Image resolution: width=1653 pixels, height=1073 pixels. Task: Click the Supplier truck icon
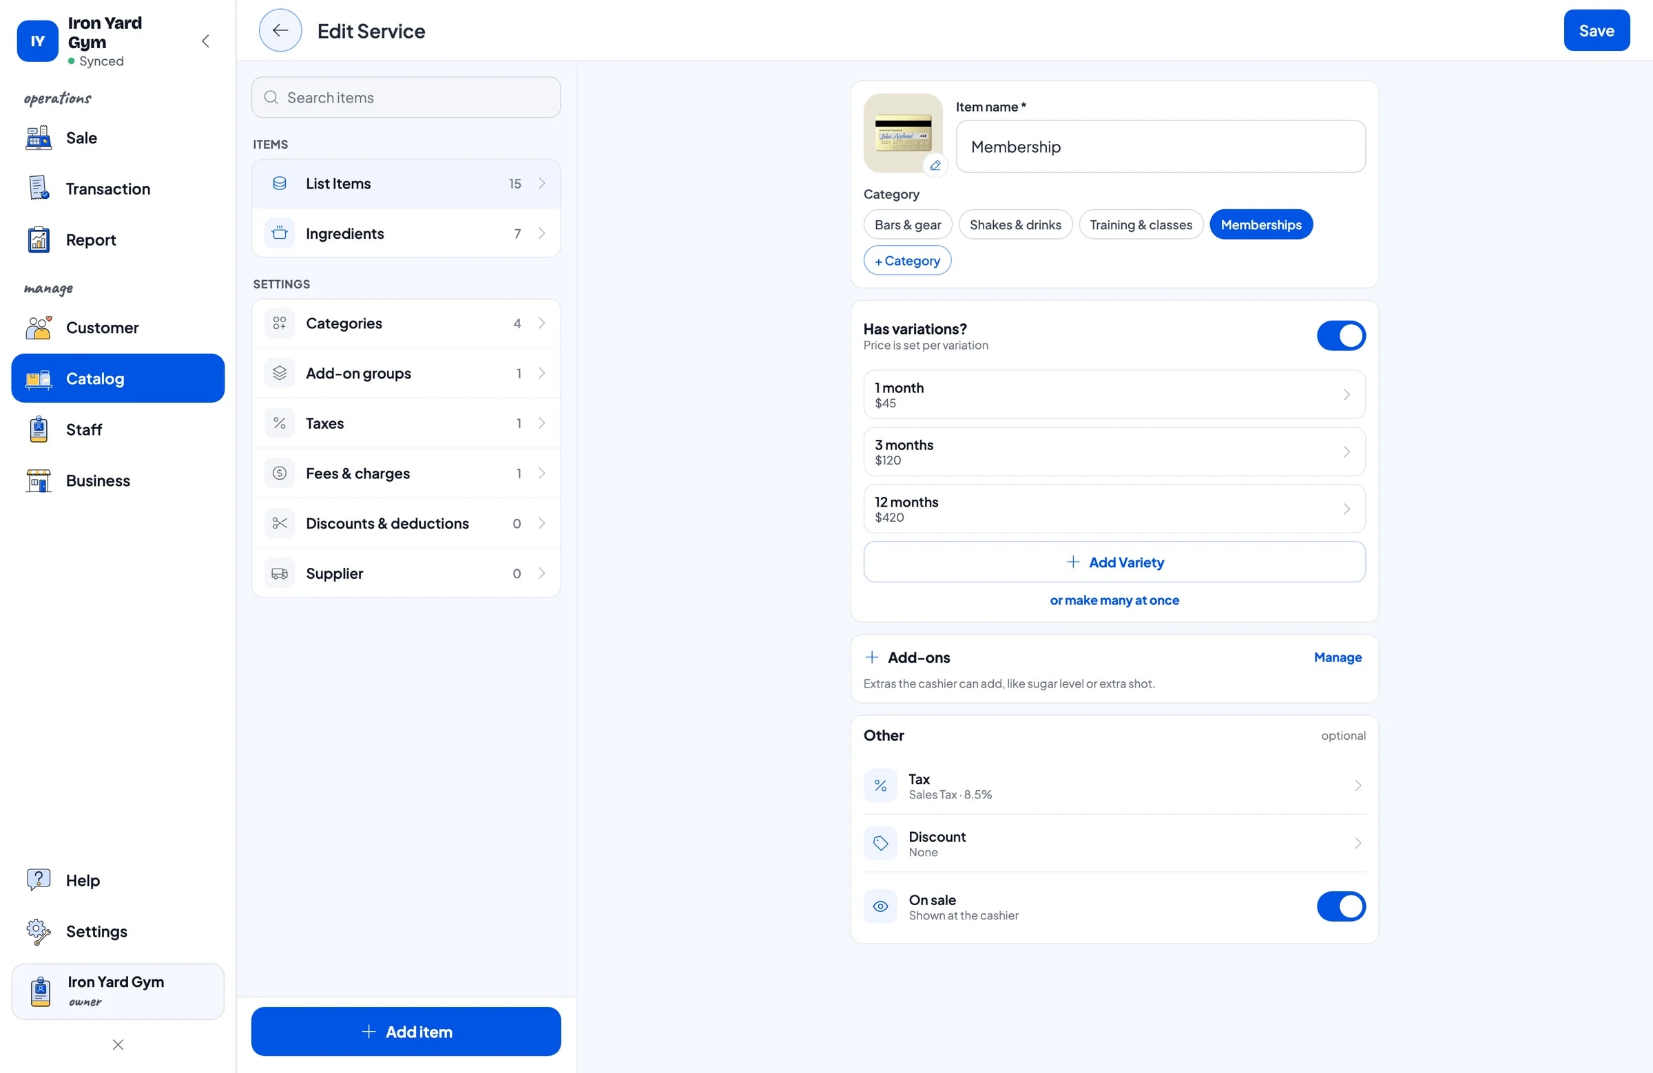point(279,573)
